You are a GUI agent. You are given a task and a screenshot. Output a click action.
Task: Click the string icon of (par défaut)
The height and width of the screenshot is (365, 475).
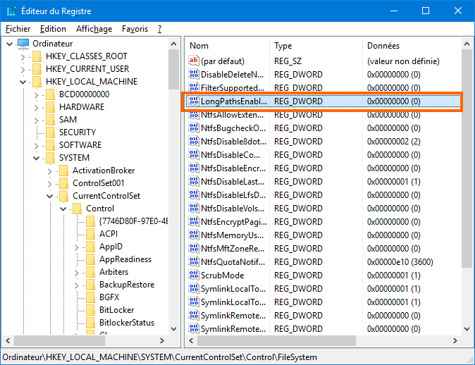pos(194,61)
